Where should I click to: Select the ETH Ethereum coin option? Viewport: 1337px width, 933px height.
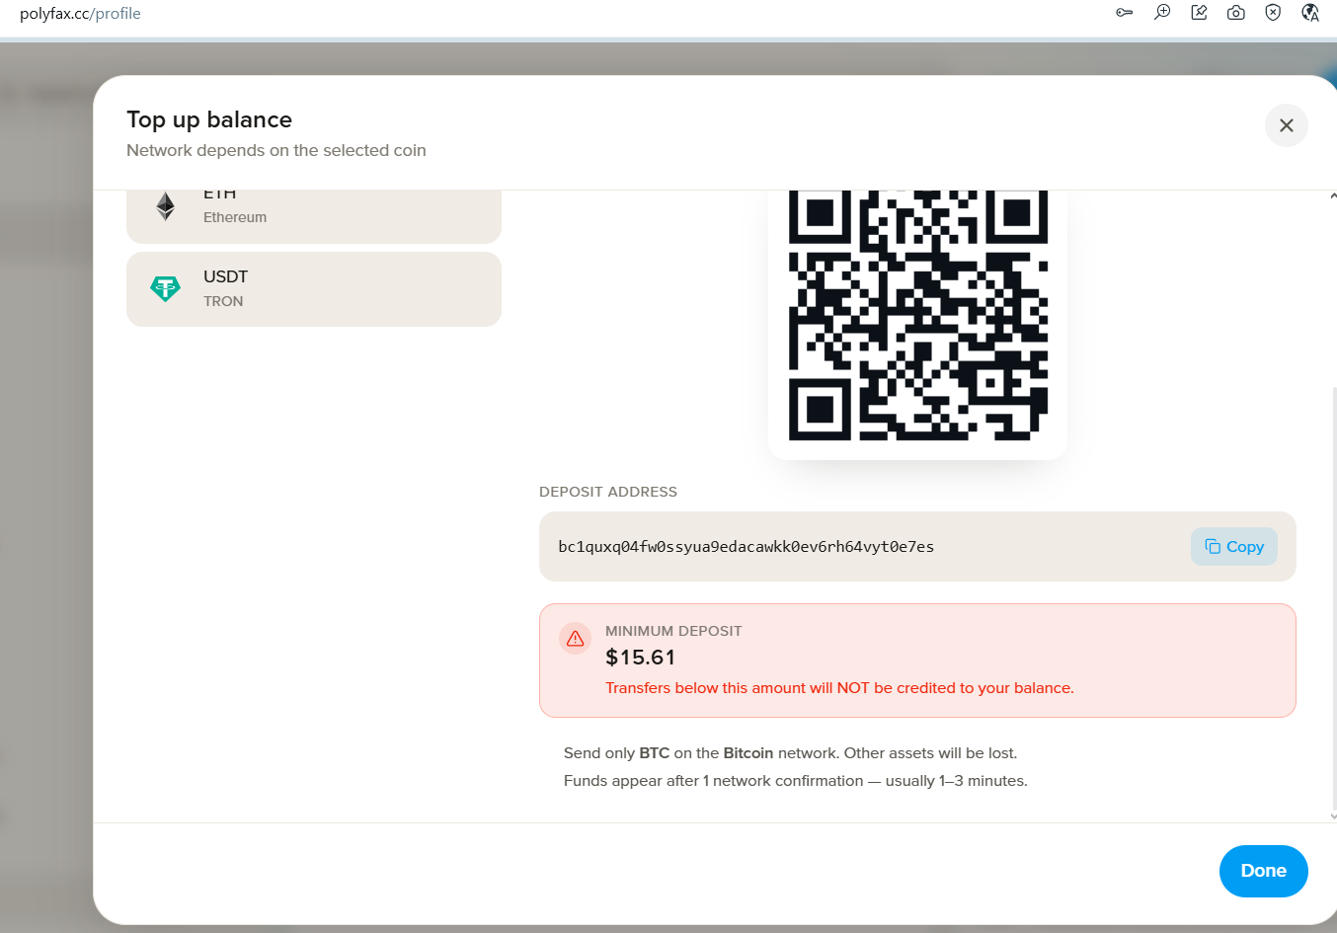[314, 216]
